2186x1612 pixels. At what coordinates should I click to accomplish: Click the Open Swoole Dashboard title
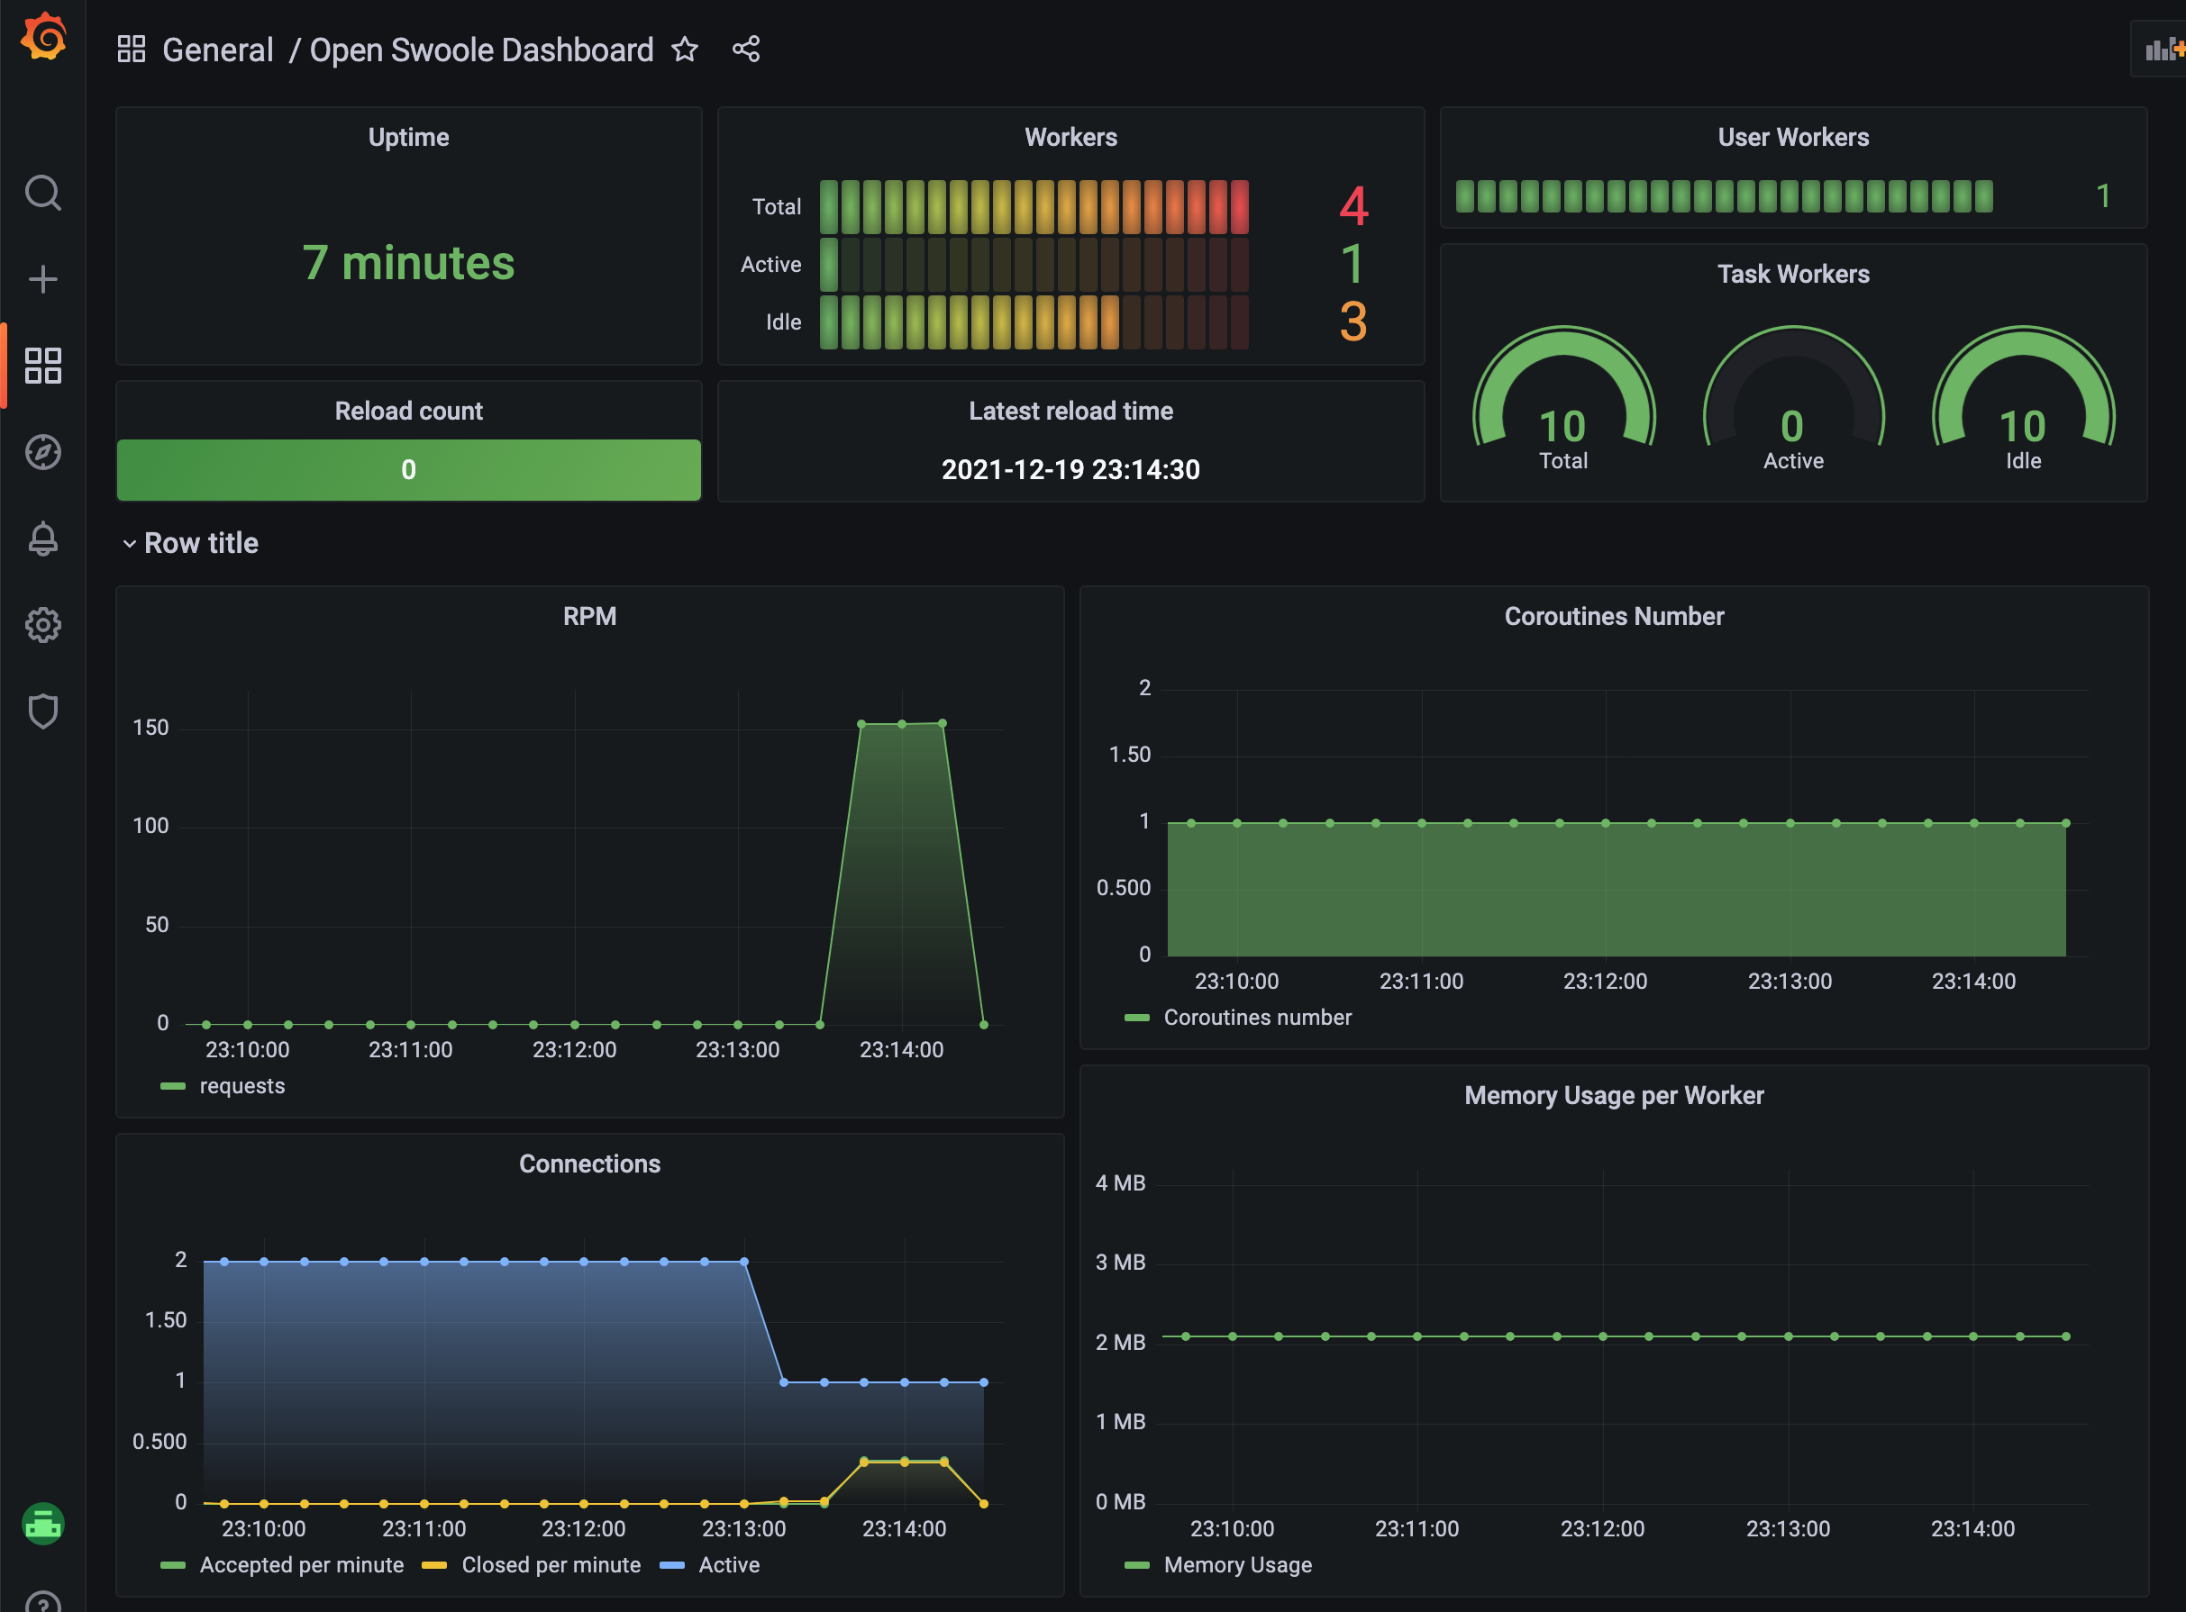[x=481, y=50]
